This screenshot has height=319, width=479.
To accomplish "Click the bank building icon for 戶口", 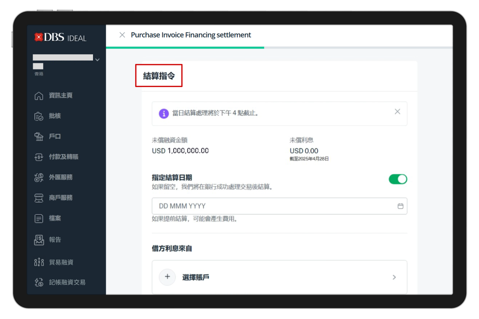I will pos(39,136).
